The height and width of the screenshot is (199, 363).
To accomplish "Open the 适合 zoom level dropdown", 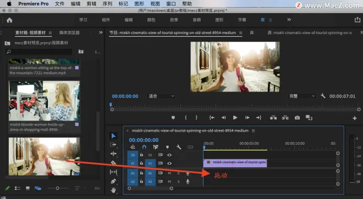I will pyautogui.click(x=161, y=96).
